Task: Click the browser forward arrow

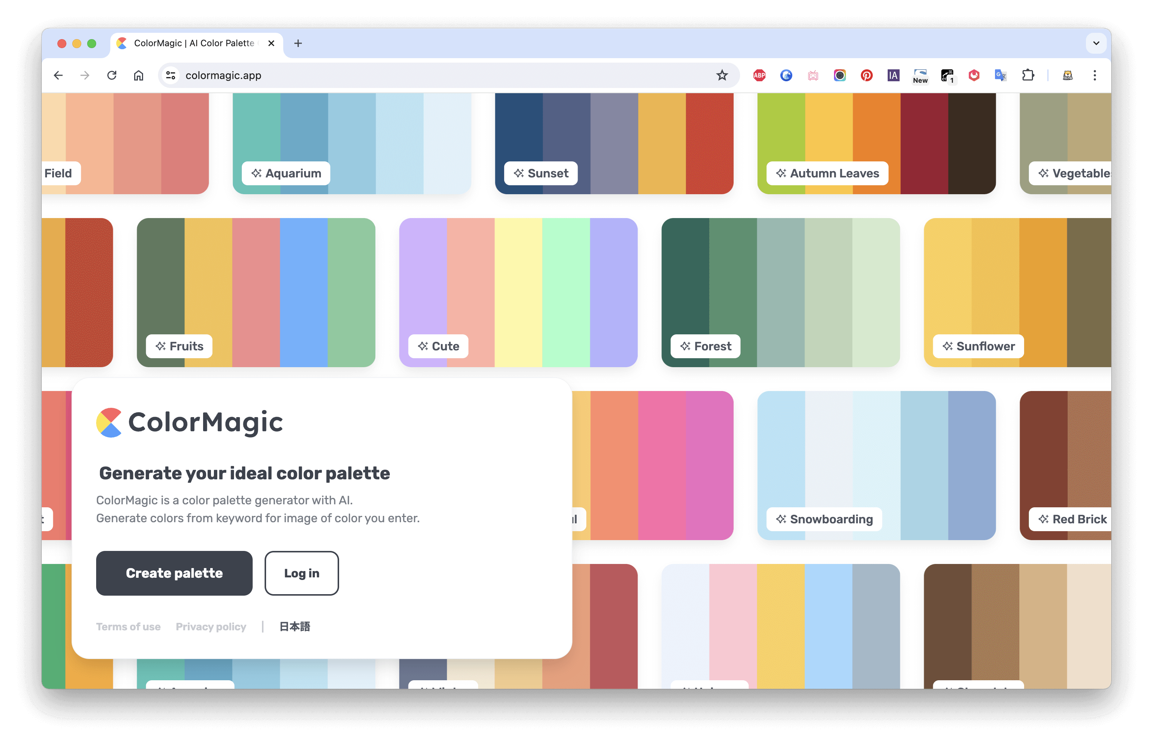Action: pos(85,75)
